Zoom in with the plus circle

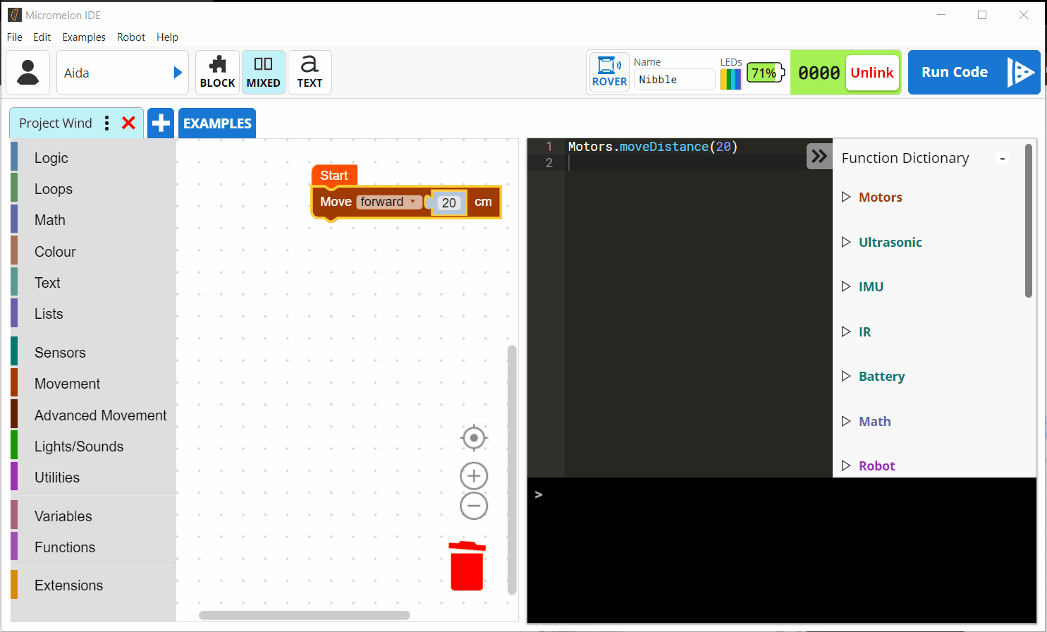pyautogui.click(x=474, y=476)
